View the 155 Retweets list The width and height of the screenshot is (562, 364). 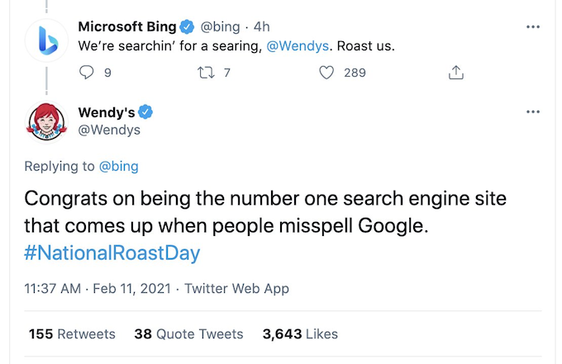coord(72,333)
